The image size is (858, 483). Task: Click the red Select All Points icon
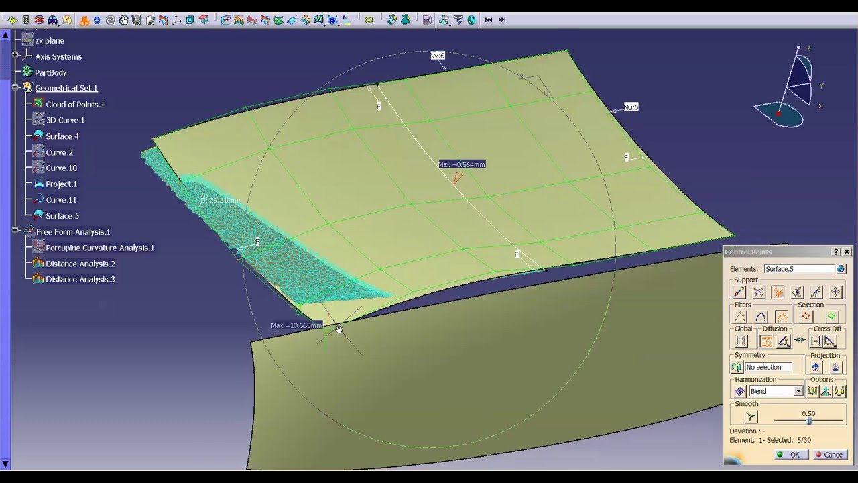pos(806,317)
